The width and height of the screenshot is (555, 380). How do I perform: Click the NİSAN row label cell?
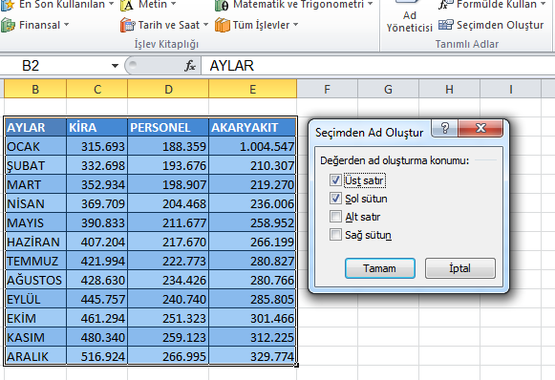[x=35, y=203]
